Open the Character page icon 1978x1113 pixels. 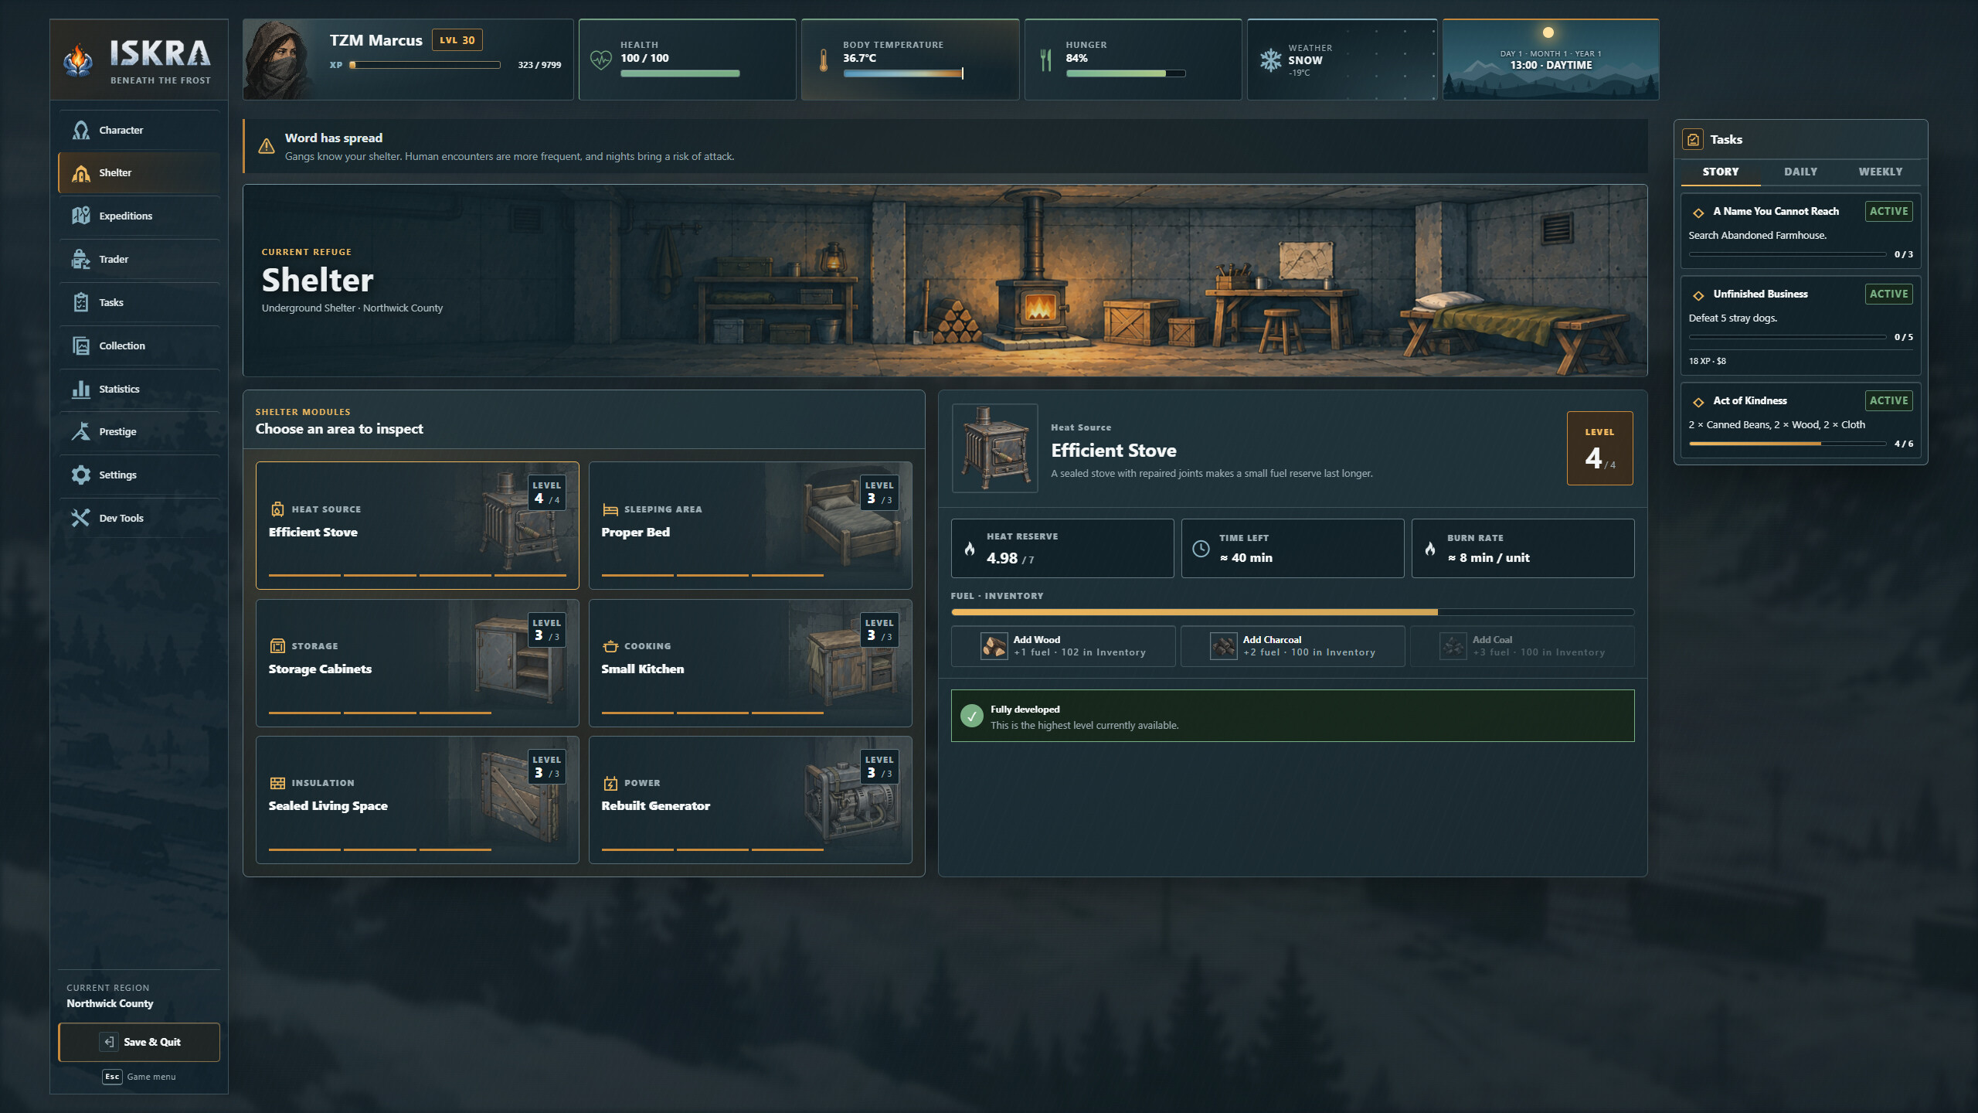pyautogui.click(x=80, y=130)
